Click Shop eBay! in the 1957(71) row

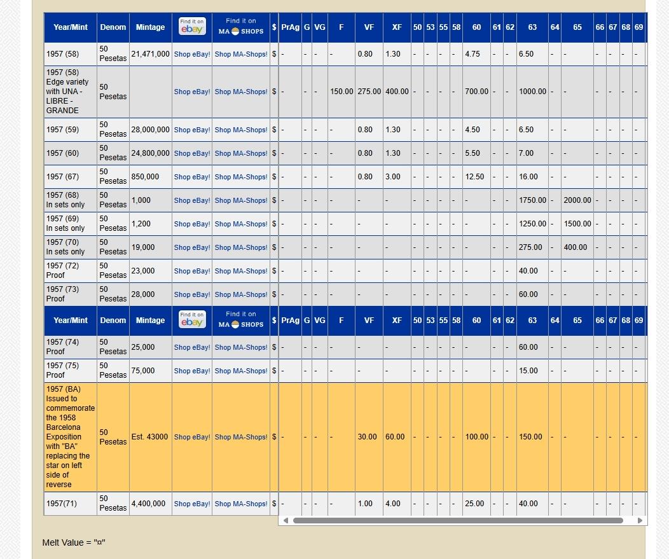coord(192,504)
